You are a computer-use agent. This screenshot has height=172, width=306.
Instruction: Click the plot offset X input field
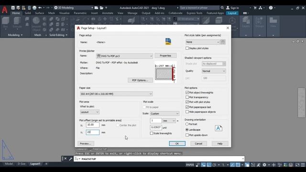click(x=92, y=125)
